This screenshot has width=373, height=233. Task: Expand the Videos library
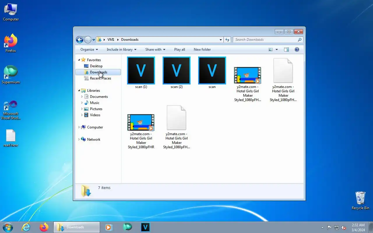(82, 115)
